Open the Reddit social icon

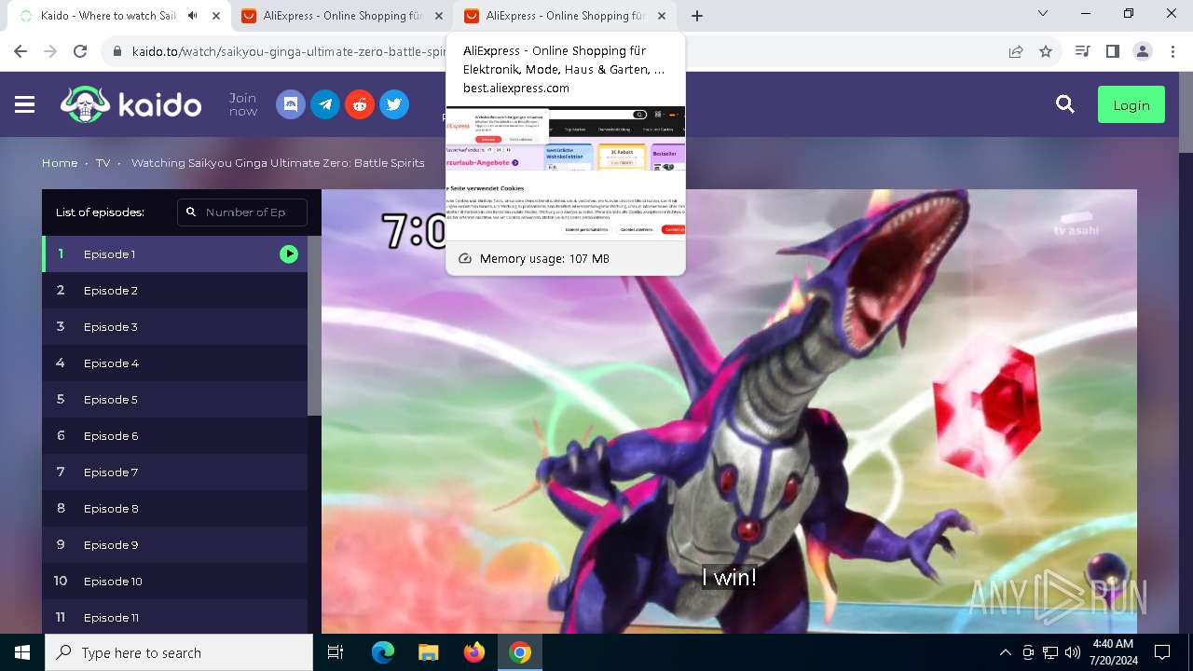[x=360, y=104]
